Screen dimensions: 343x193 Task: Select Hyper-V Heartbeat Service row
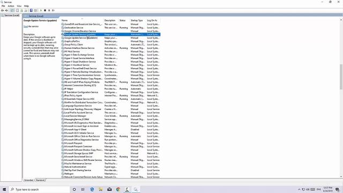point(111,65)
